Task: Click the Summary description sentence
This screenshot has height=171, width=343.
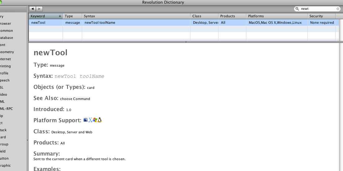Action: tap(80, 159)
